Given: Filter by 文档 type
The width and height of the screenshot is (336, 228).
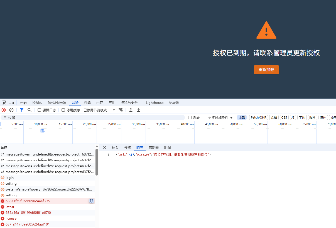Looking at the screenshot, I should (x=274, y=117).
